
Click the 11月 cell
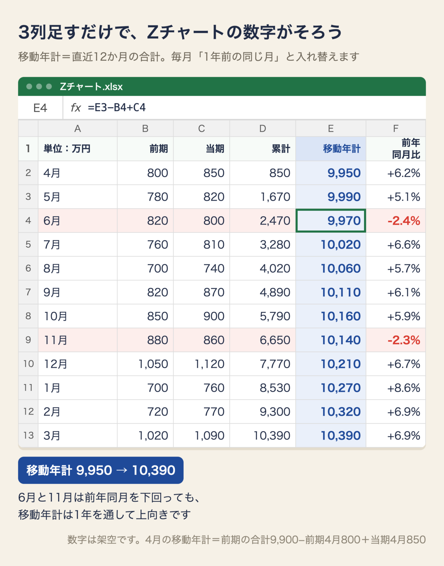click(x=78, y=340)
